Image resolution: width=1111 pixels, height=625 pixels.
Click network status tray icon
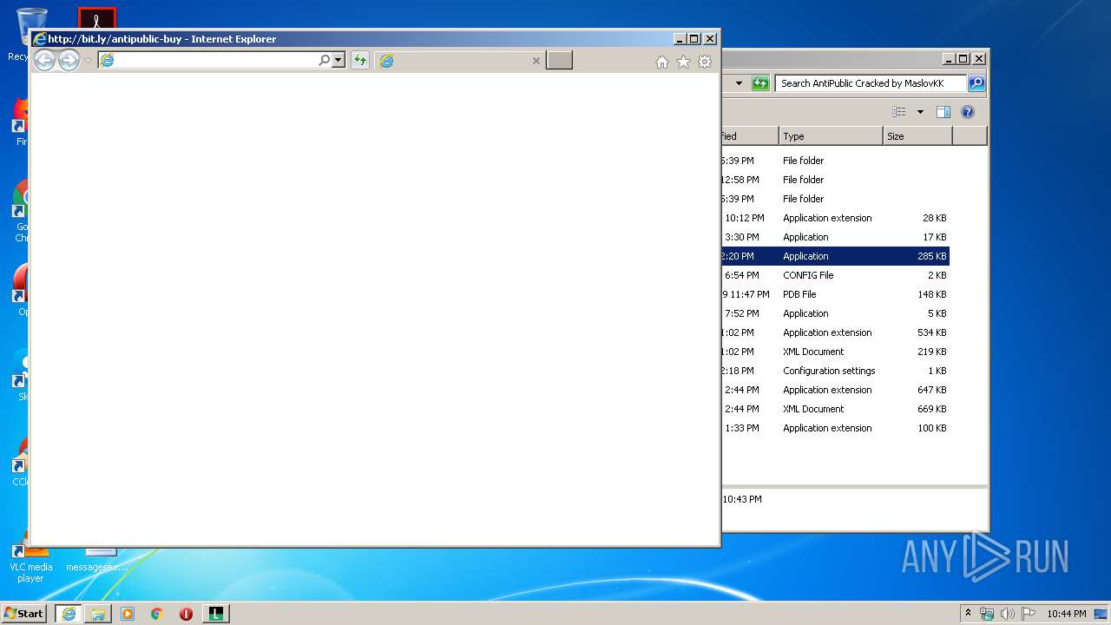(987, 614)
